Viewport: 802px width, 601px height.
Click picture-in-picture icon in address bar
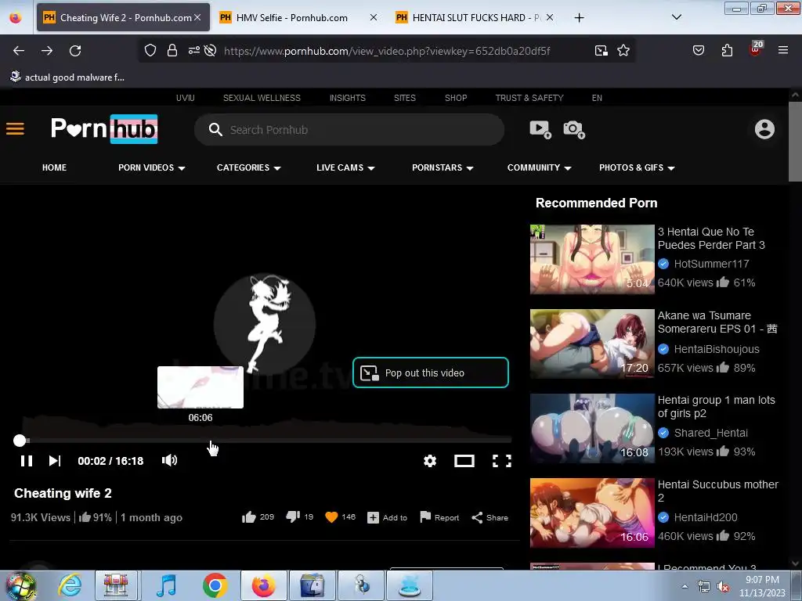601,50
